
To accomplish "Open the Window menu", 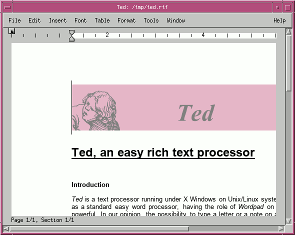I will [175, 20].
